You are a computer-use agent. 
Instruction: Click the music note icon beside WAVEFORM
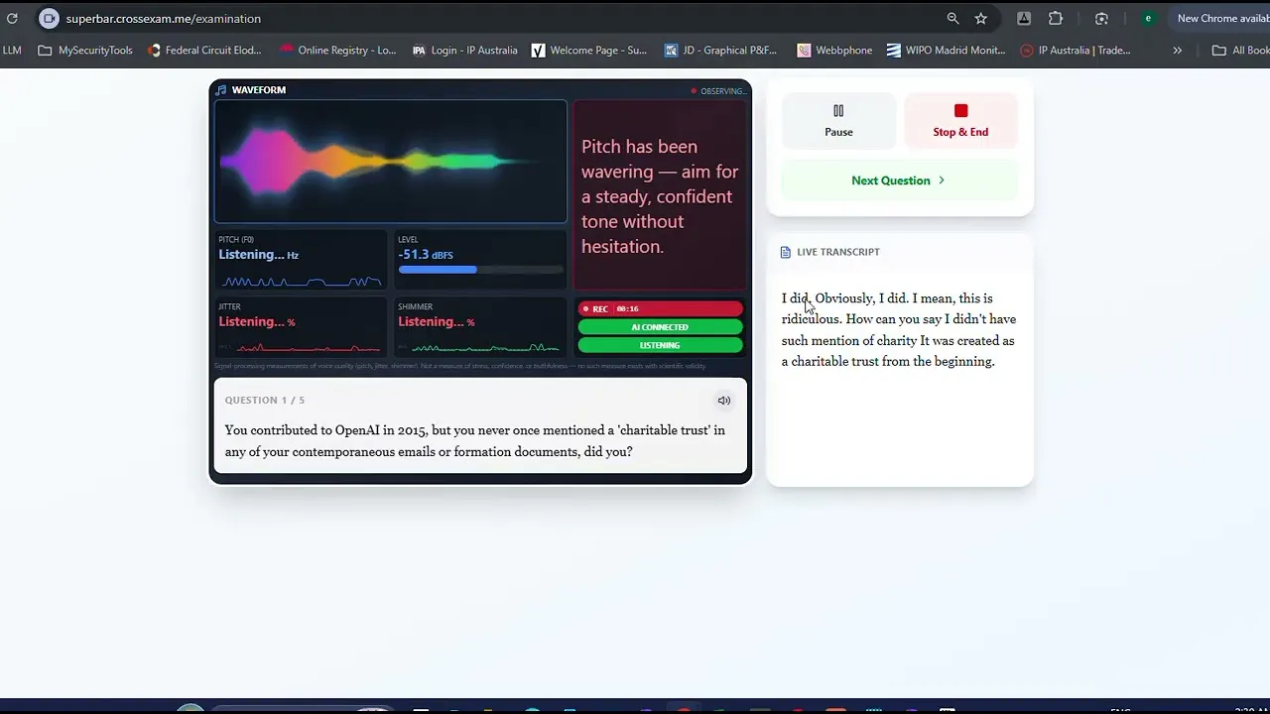click(x=221, y=90)
